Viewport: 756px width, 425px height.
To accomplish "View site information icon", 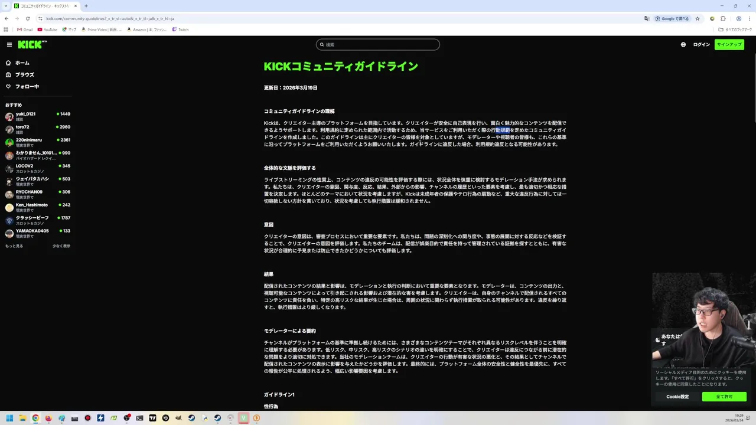I will pyautogui.click(x=40, y=18).
